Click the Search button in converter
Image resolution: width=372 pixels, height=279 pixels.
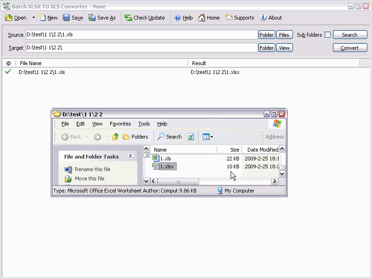click(350, 35)
